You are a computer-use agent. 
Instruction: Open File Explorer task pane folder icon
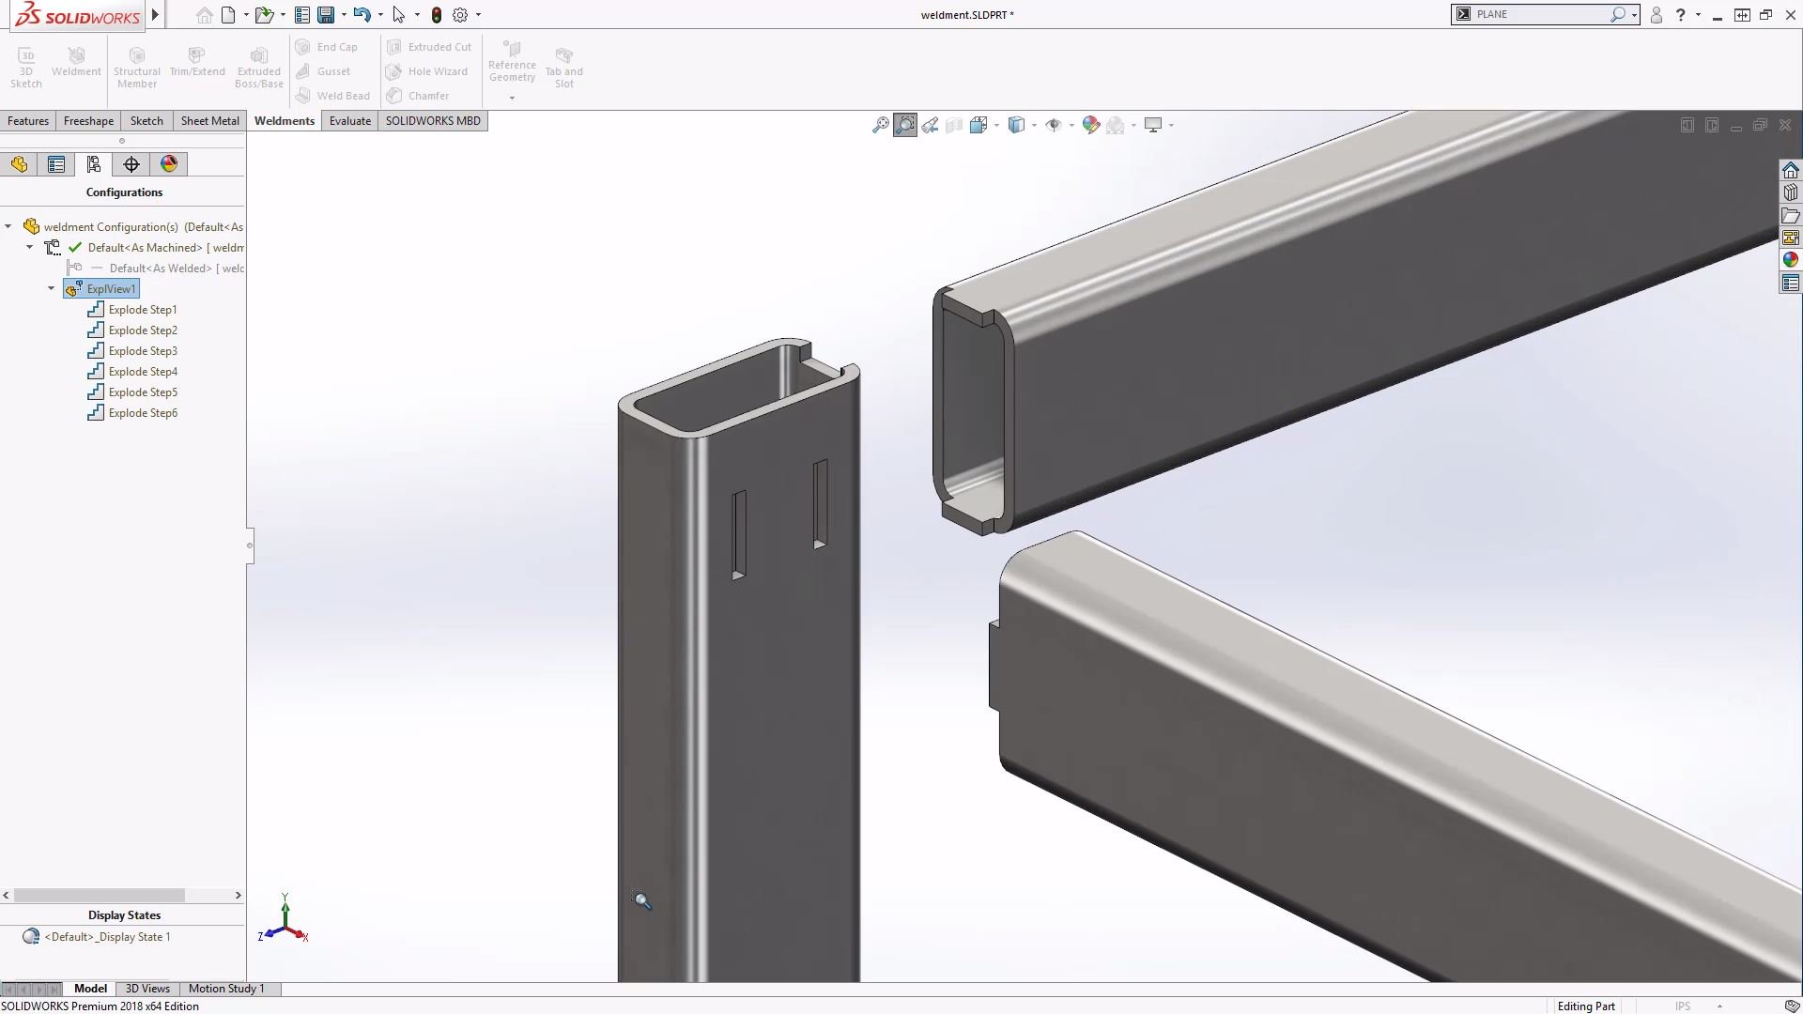(1791, 215)
